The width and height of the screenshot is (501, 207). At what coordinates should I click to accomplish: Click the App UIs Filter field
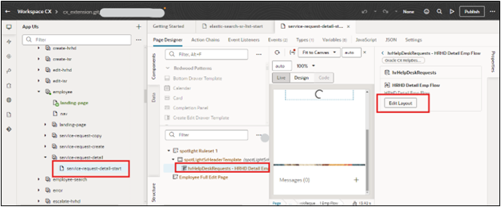point(77,40)
